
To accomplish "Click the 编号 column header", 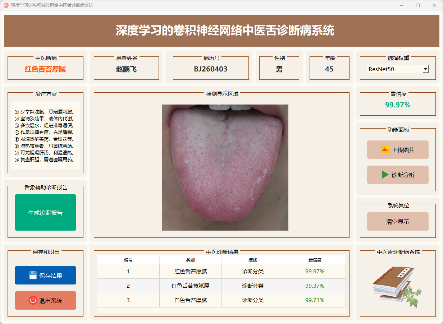I will [x=128, y=260].
